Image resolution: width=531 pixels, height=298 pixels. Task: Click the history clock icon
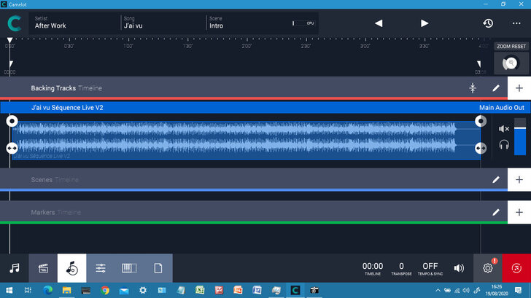coord(488,23)
